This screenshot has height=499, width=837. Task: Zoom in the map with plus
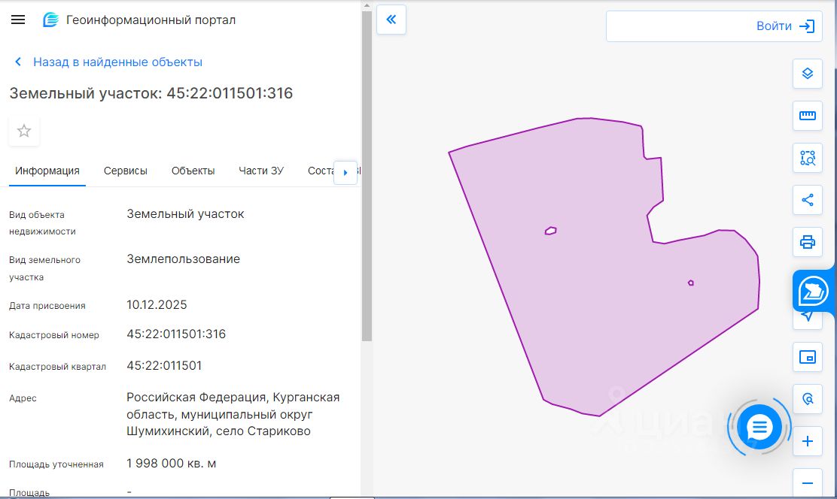807,441
